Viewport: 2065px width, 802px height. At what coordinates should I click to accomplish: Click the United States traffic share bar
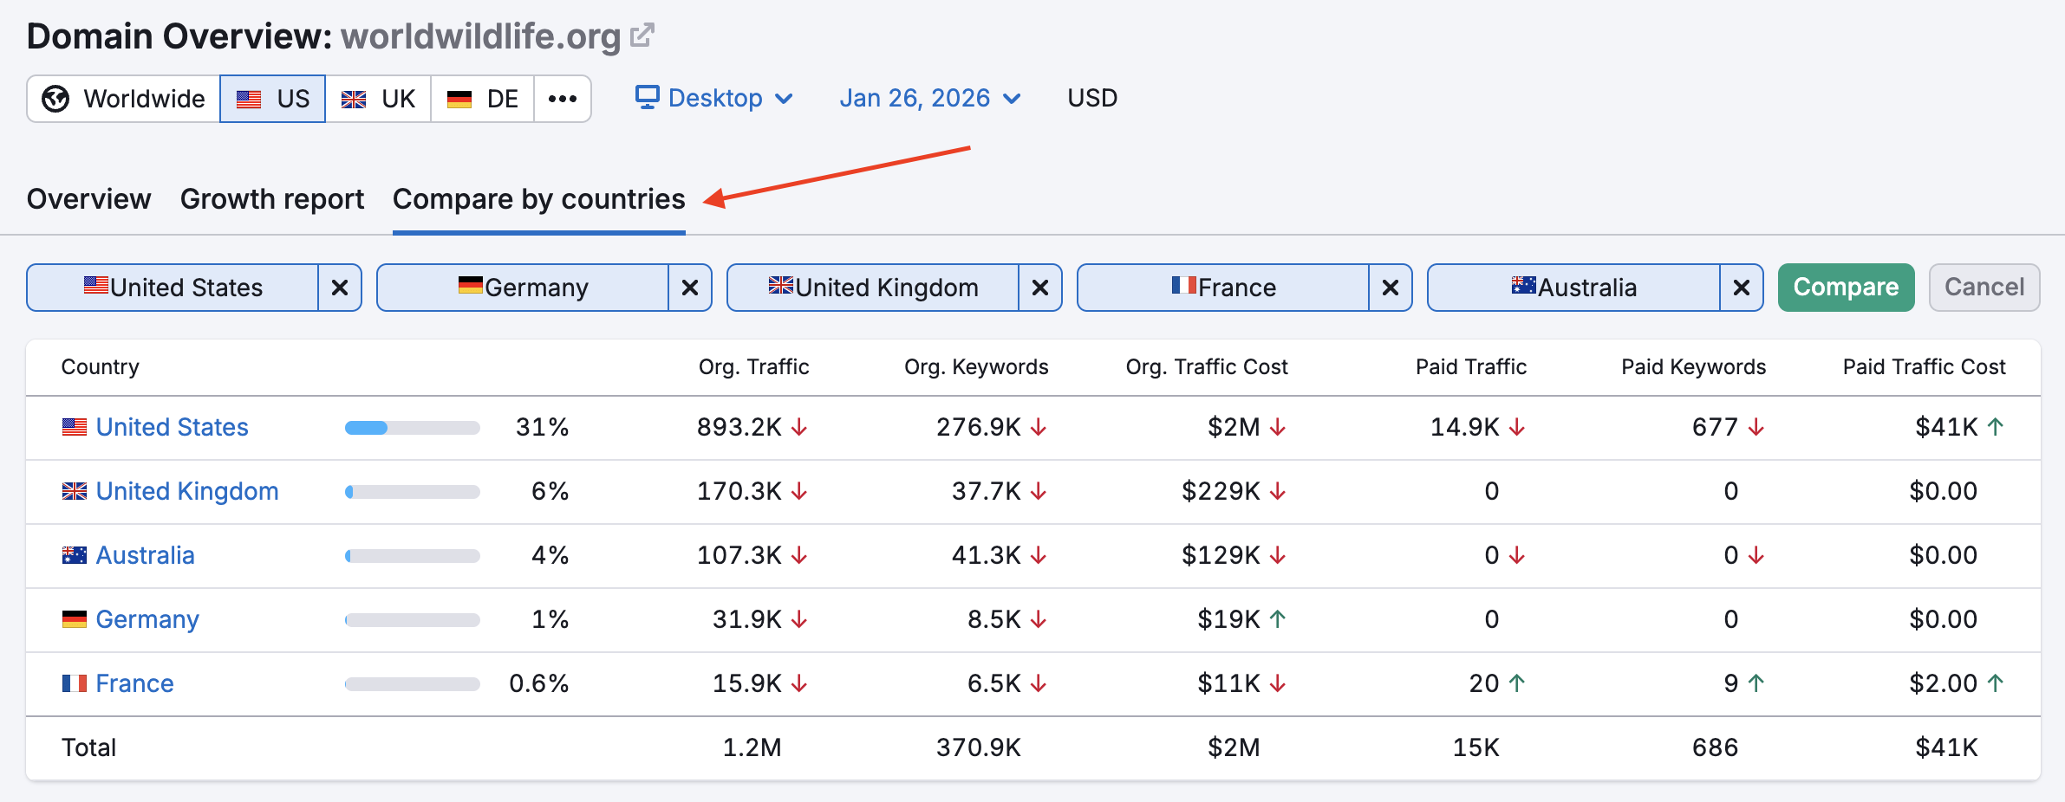[412, 427]
